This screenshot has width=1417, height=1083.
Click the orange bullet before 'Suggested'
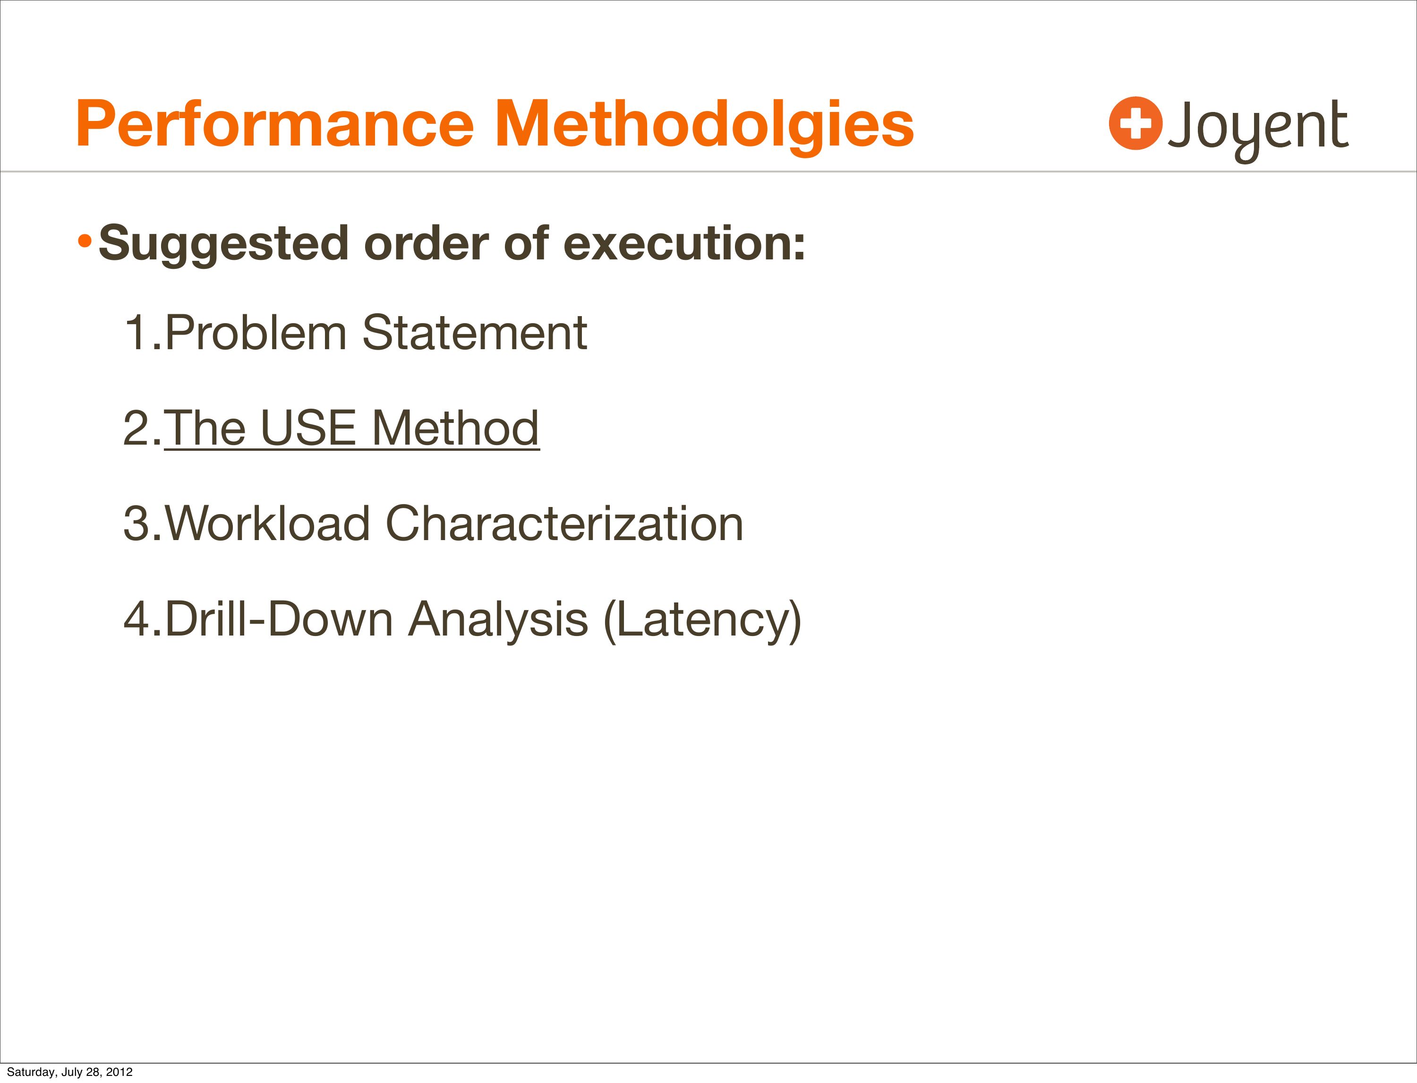[85, 242]
